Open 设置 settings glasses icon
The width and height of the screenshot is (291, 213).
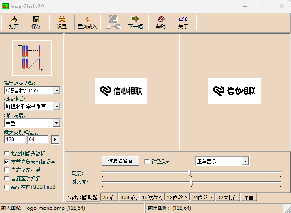click(x=62, y=23)
